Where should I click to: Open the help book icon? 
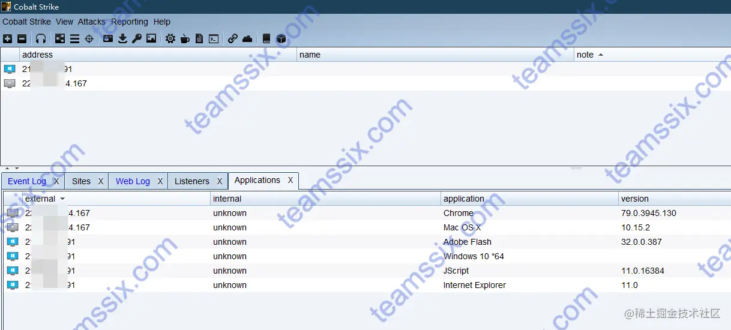coord(266,38)
